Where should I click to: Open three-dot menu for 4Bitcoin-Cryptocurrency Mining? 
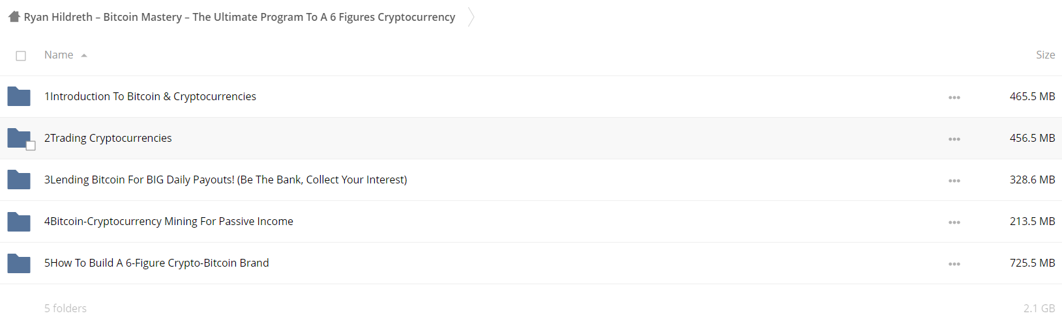(954, 222)
